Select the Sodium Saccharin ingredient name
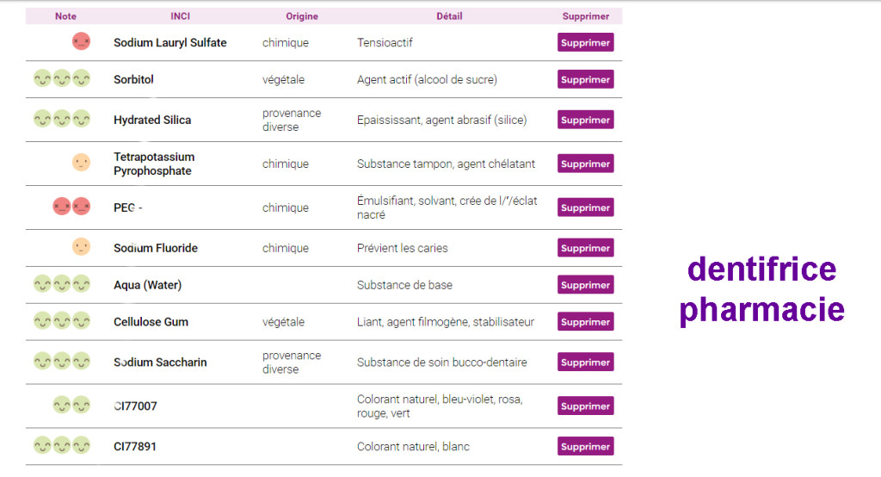The height and width of the screenshot is (477, 881). click(160, 362)
